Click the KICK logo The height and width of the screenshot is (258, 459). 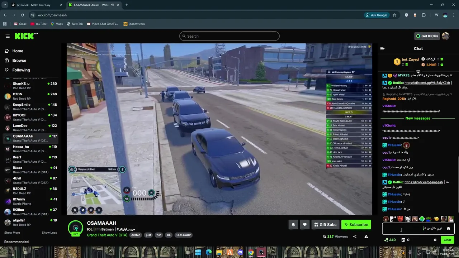(x=26, y=36)
